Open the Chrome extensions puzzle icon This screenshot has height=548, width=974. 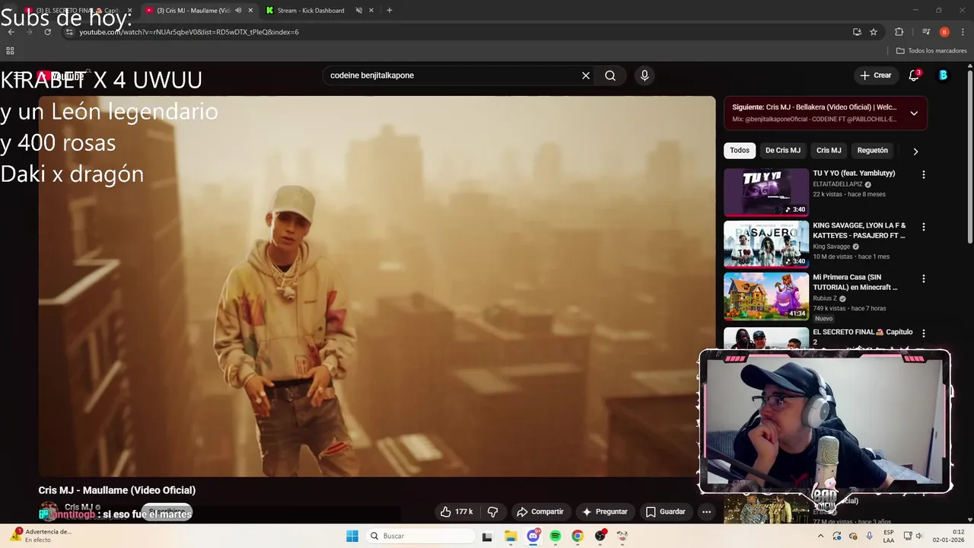tap(899, 32)
